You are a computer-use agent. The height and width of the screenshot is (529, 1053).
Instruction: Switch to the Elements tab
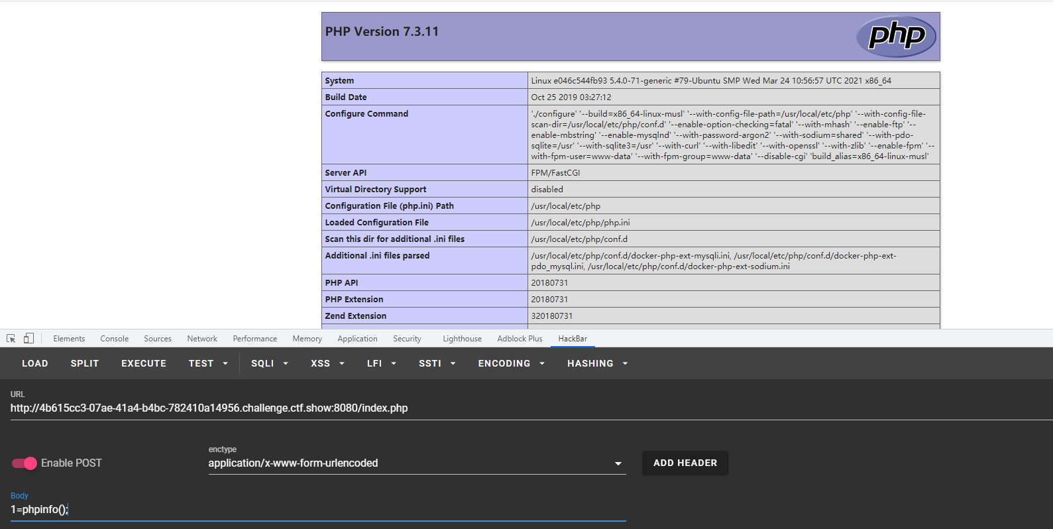(x=69, y=338)
